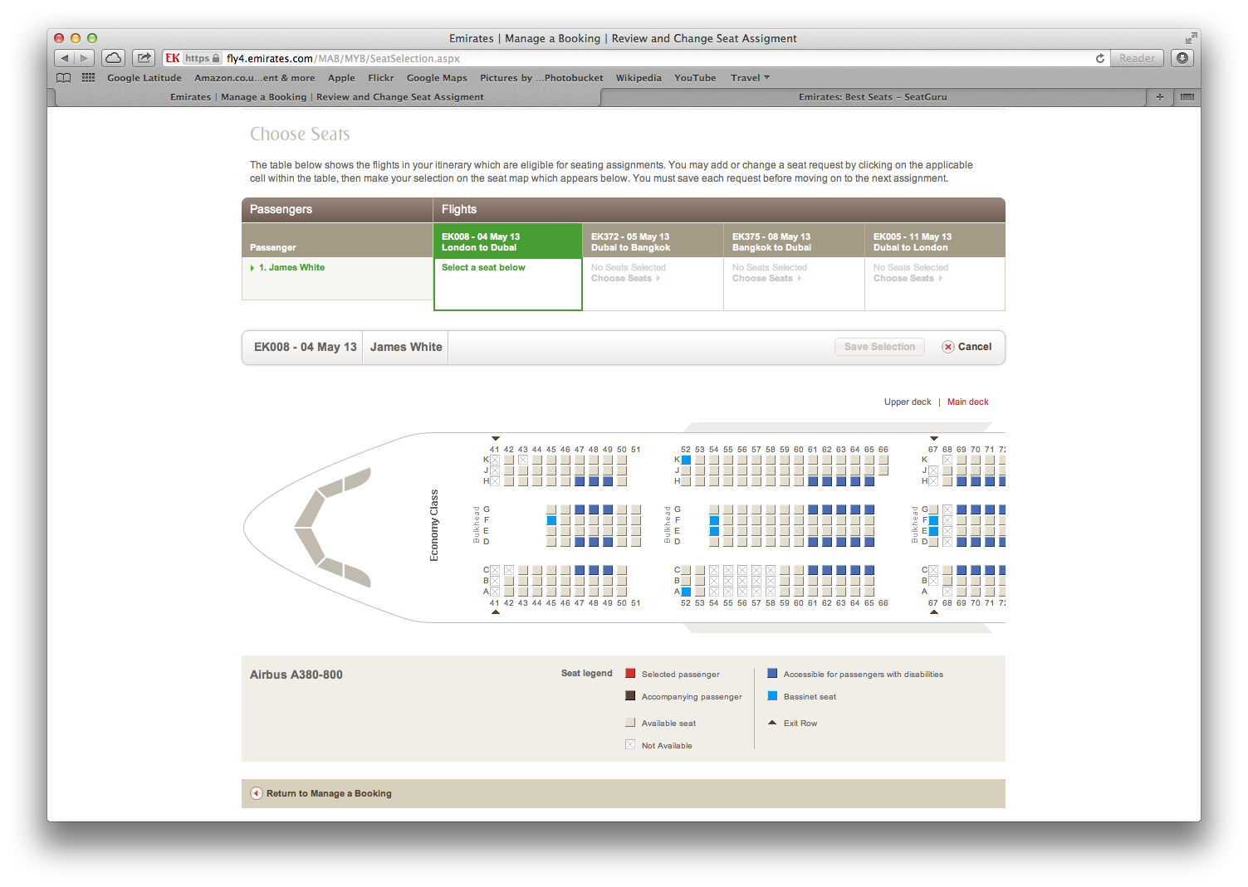Image resolution: width=1248 pixels, height=887 pixels.
Task: Click the unavailable seat 43K
Action: pyautogui.click(x=523, y=460)
